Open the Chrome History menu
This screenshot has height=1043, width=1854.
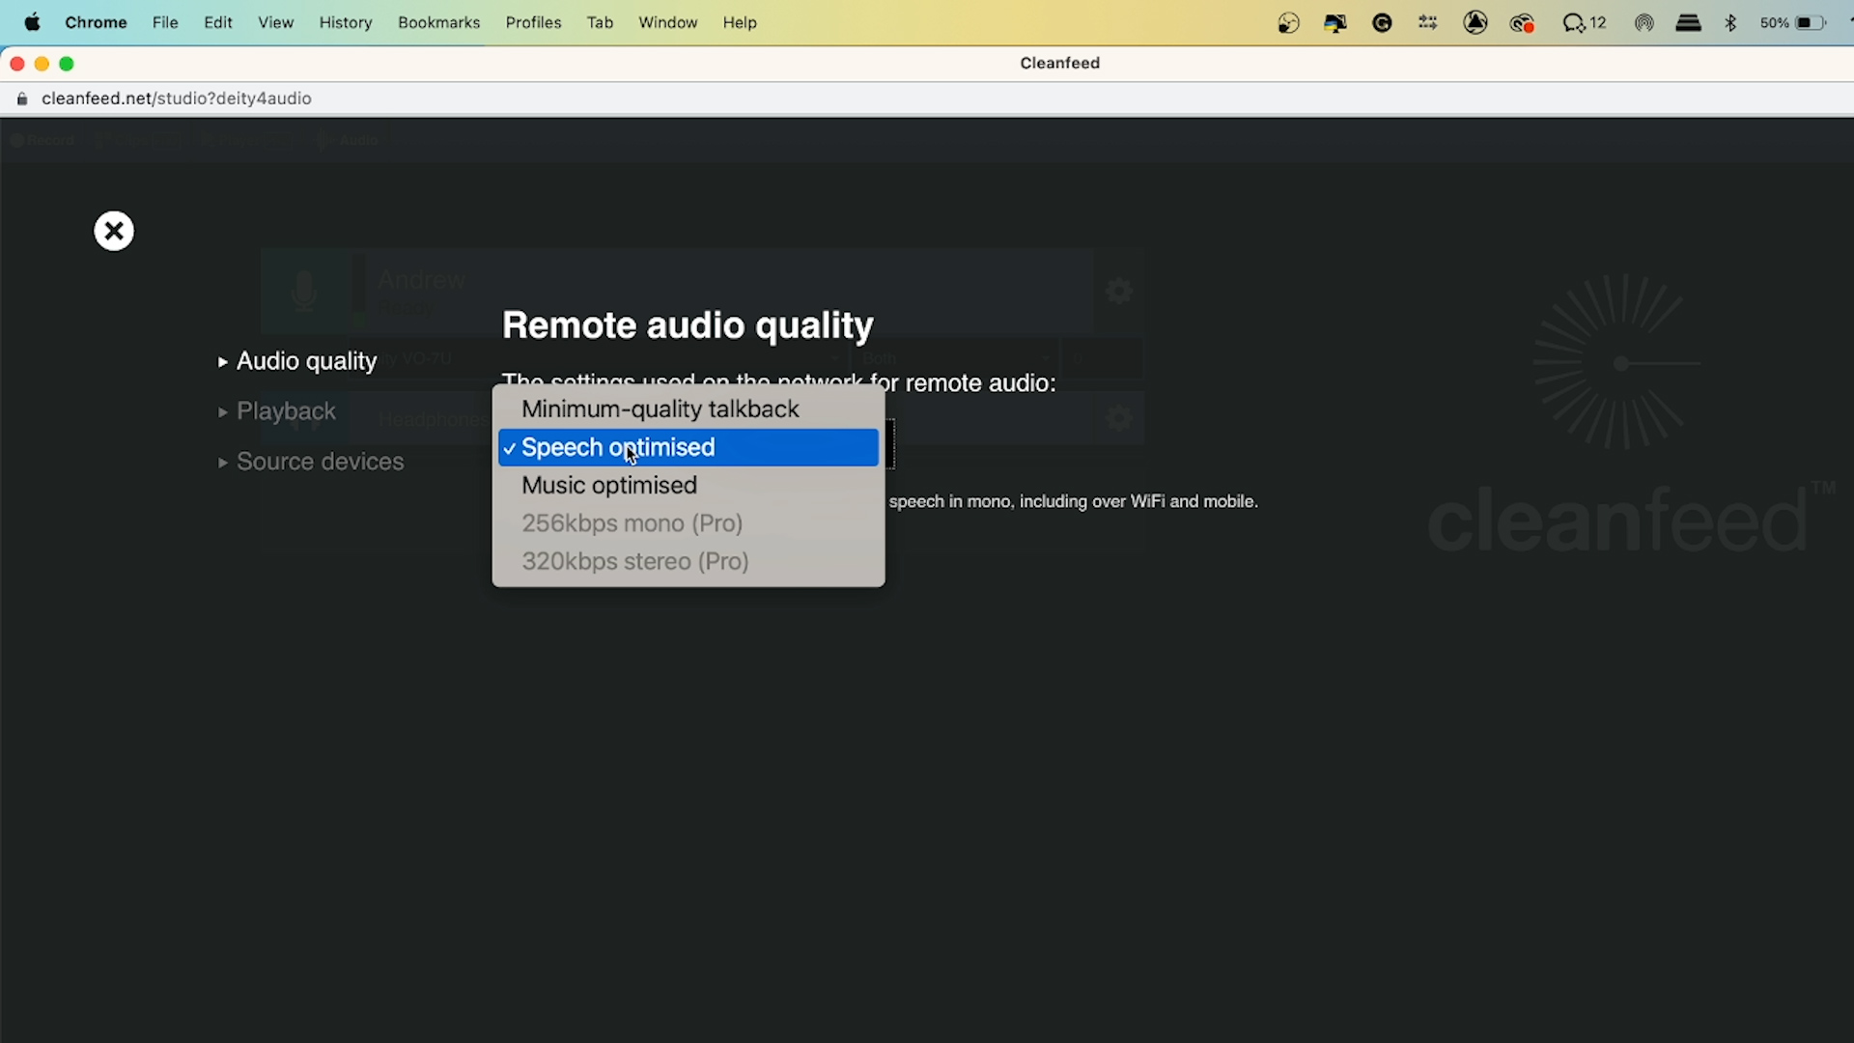click(346, 22)
